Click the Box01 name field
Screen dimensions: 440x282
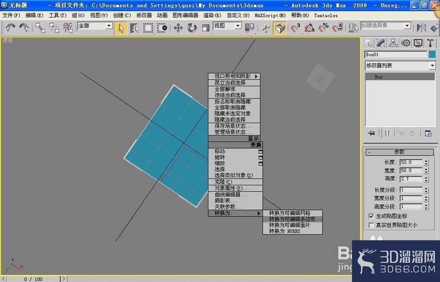pyautogui.click(x=396, y=54)
